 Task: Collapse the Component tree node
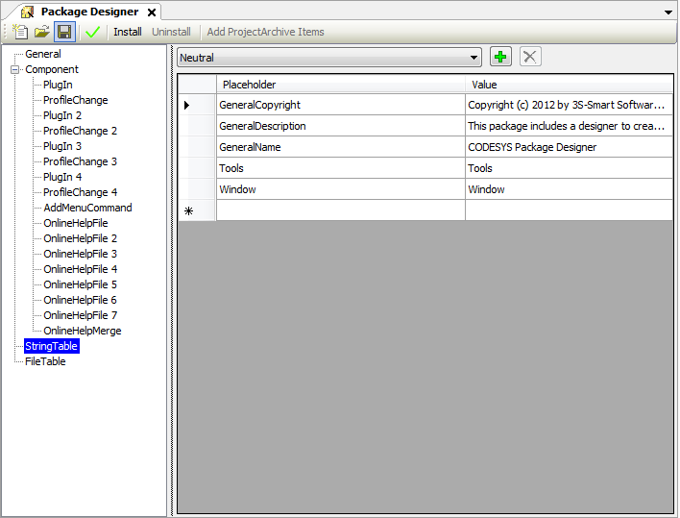pyautogui.click(x=15, y=69)
